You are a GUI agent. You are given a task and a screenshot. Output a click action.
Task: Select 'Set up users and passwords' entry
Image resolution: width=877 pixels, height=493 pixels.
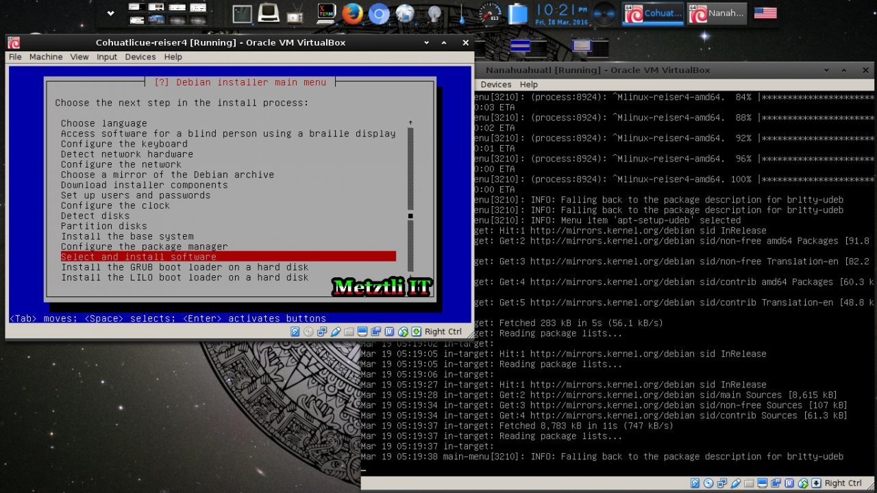click(136, 195)
